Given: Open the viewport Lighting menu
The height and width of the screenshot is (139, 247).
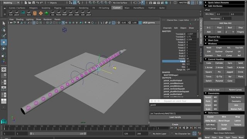Looking at the screenshot, I should pos(30,19).
